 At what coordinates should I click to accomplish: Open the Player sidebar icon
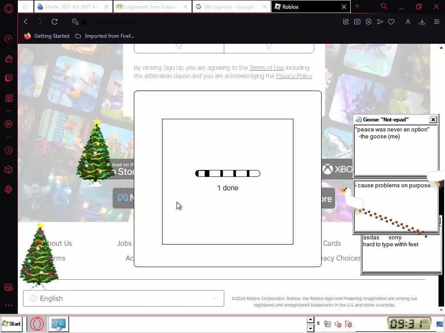coord(9,124)
